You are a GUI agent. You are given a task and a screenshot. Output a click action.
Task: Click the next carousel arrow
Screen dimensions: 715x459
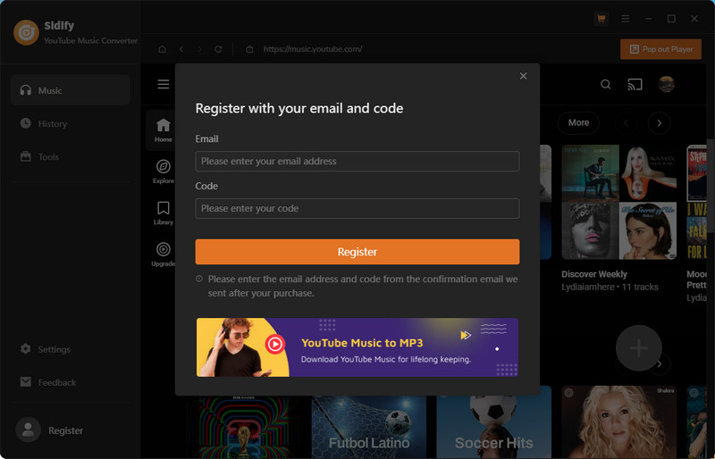[659, 123]
